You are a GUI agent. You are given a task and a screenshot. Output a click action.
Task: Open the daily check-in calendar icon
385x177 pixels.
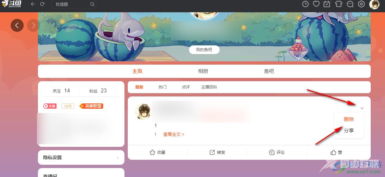point(327,4)
